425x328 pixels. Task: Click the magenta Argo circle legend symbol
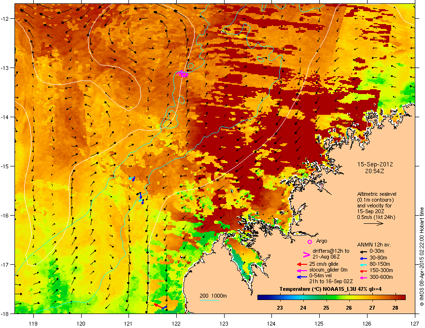click(310, 242)
